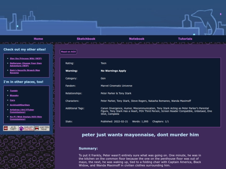
Task: Click the story title 'peter just wants mayonnaise'
Action: point(140,135)
